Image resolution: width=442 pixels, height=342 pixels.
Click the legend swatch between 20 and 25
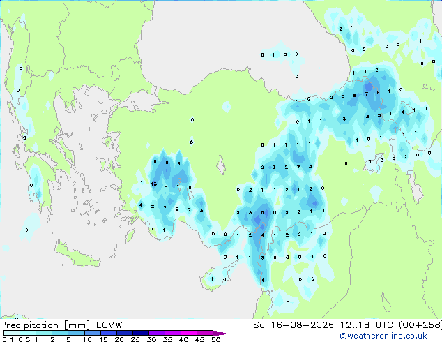click(124, 333)
